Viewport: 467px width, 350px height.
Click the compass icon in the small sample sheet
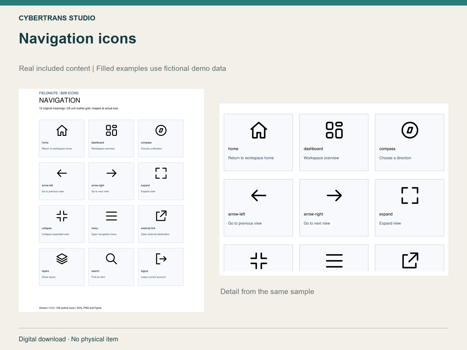[161, 130]
